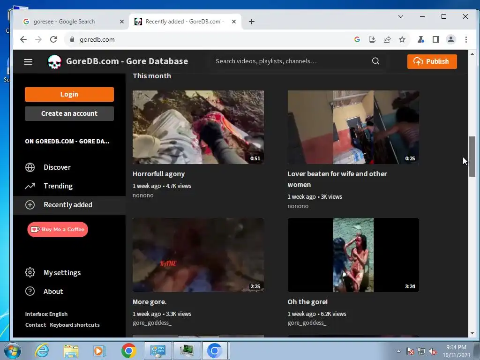Launch Internet Explorer from taskbar
This screenshot has height=360, width=480.
tap(42, 351)
